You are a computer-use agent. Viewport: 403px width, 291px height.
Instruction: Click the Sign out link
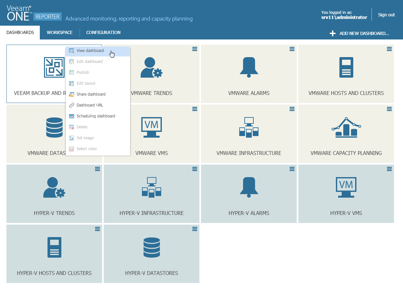(x=386, y=15)
